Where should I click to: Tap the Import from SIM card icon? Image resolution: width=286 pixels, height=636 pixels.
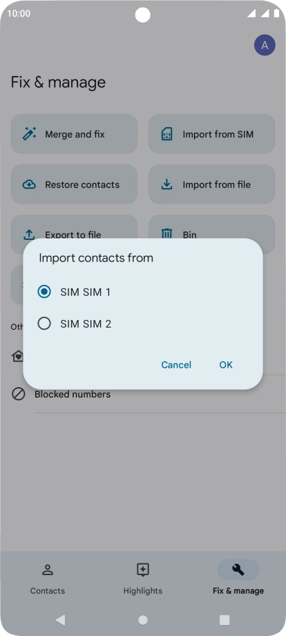(x=167, y=134)
